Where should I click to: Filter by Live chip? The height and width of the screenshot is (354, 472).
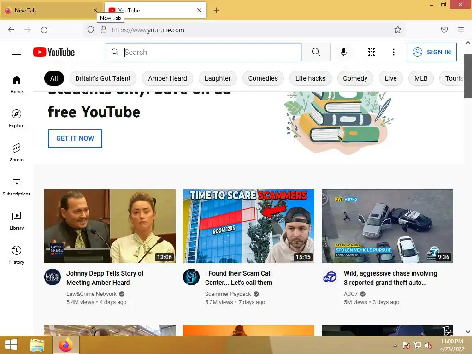(391, 78)
